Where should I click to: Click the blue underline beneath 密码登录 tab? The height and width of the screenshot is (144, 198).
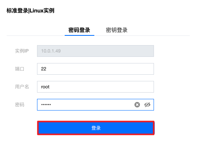pyautogui.click(x=80, y=35)
